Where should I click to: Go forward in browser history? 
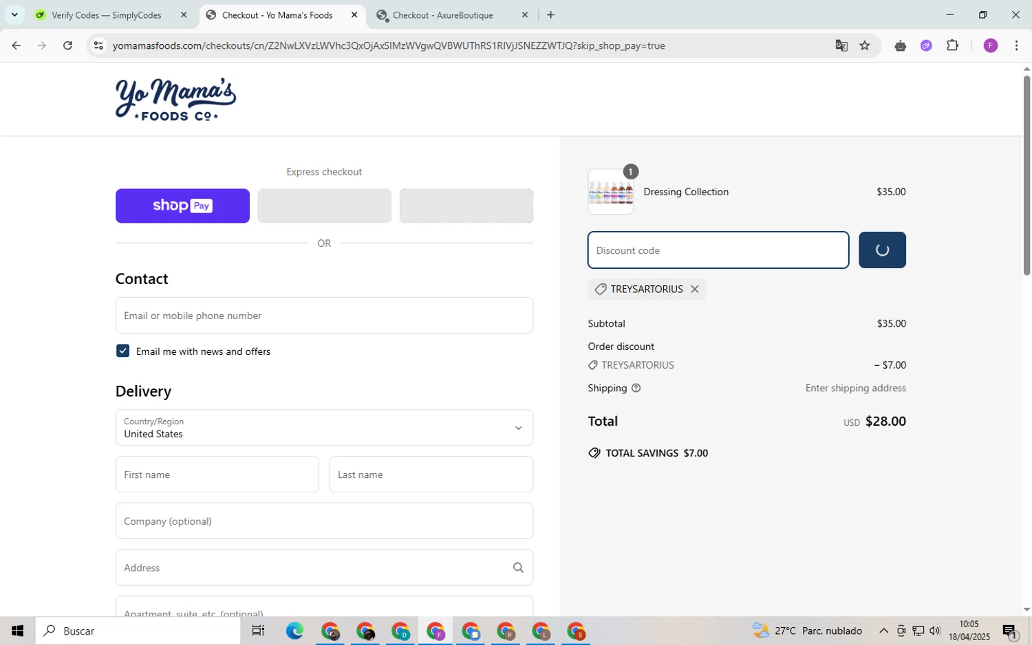[42, 46]
